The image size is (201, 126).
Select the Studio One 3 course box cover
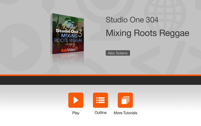click(x=67, y=34)
